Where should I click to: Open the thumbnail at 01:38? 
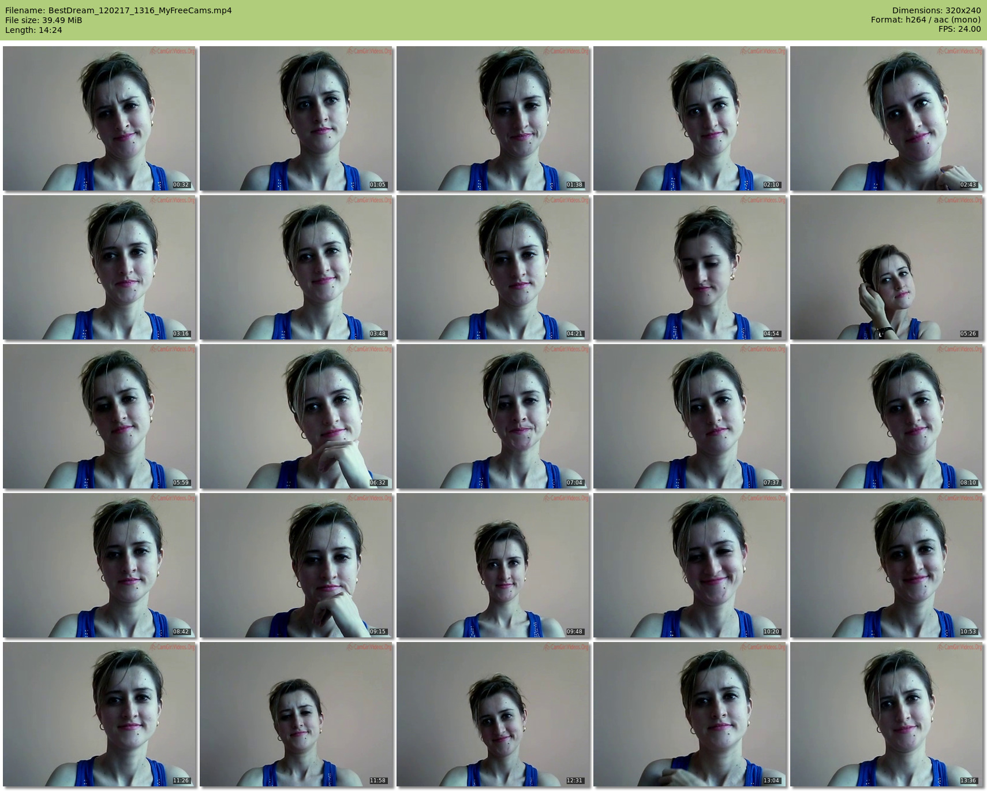[x=493, y=118]
